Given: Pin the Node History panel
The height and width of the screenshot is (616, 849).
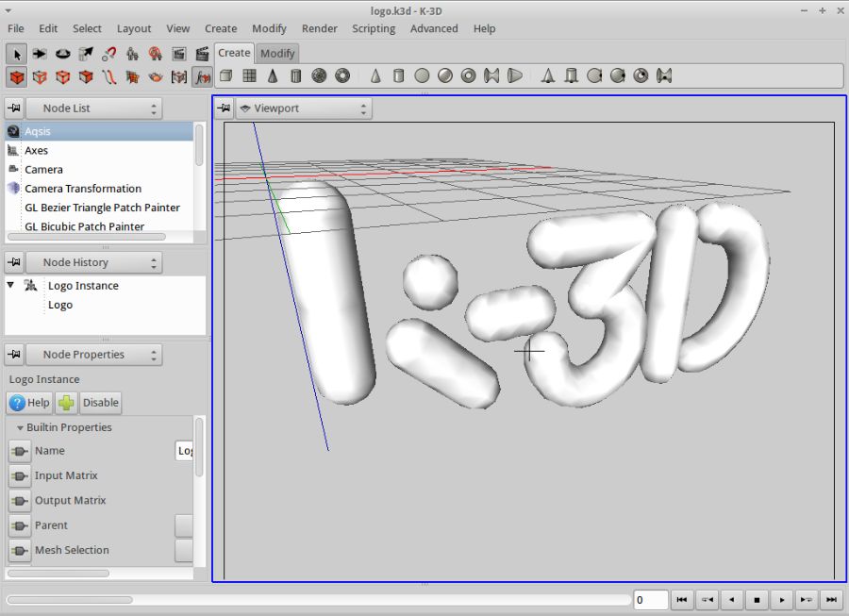Looking at the screenshot, I should [14, 262].
